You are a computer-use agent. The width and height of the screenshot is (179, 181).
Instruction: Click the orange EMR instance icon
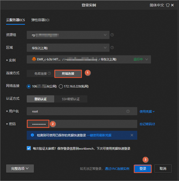tap(34, 59)
